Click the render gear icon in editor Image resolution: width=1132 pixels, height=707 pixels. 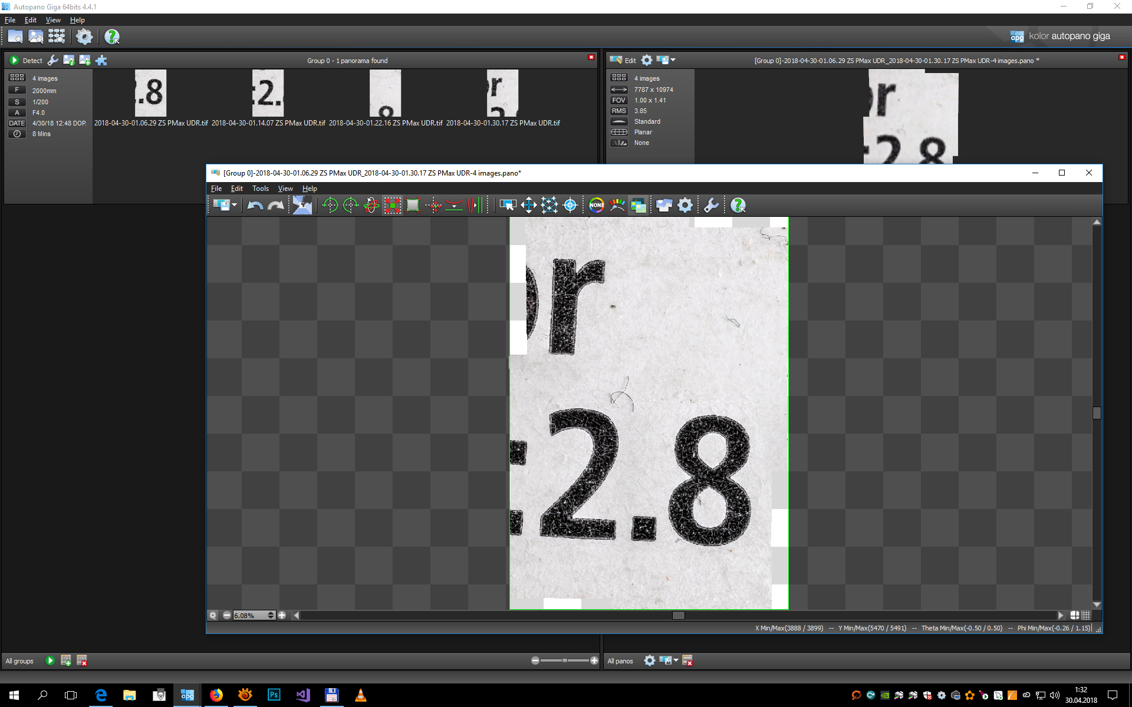tap(685, 205)
